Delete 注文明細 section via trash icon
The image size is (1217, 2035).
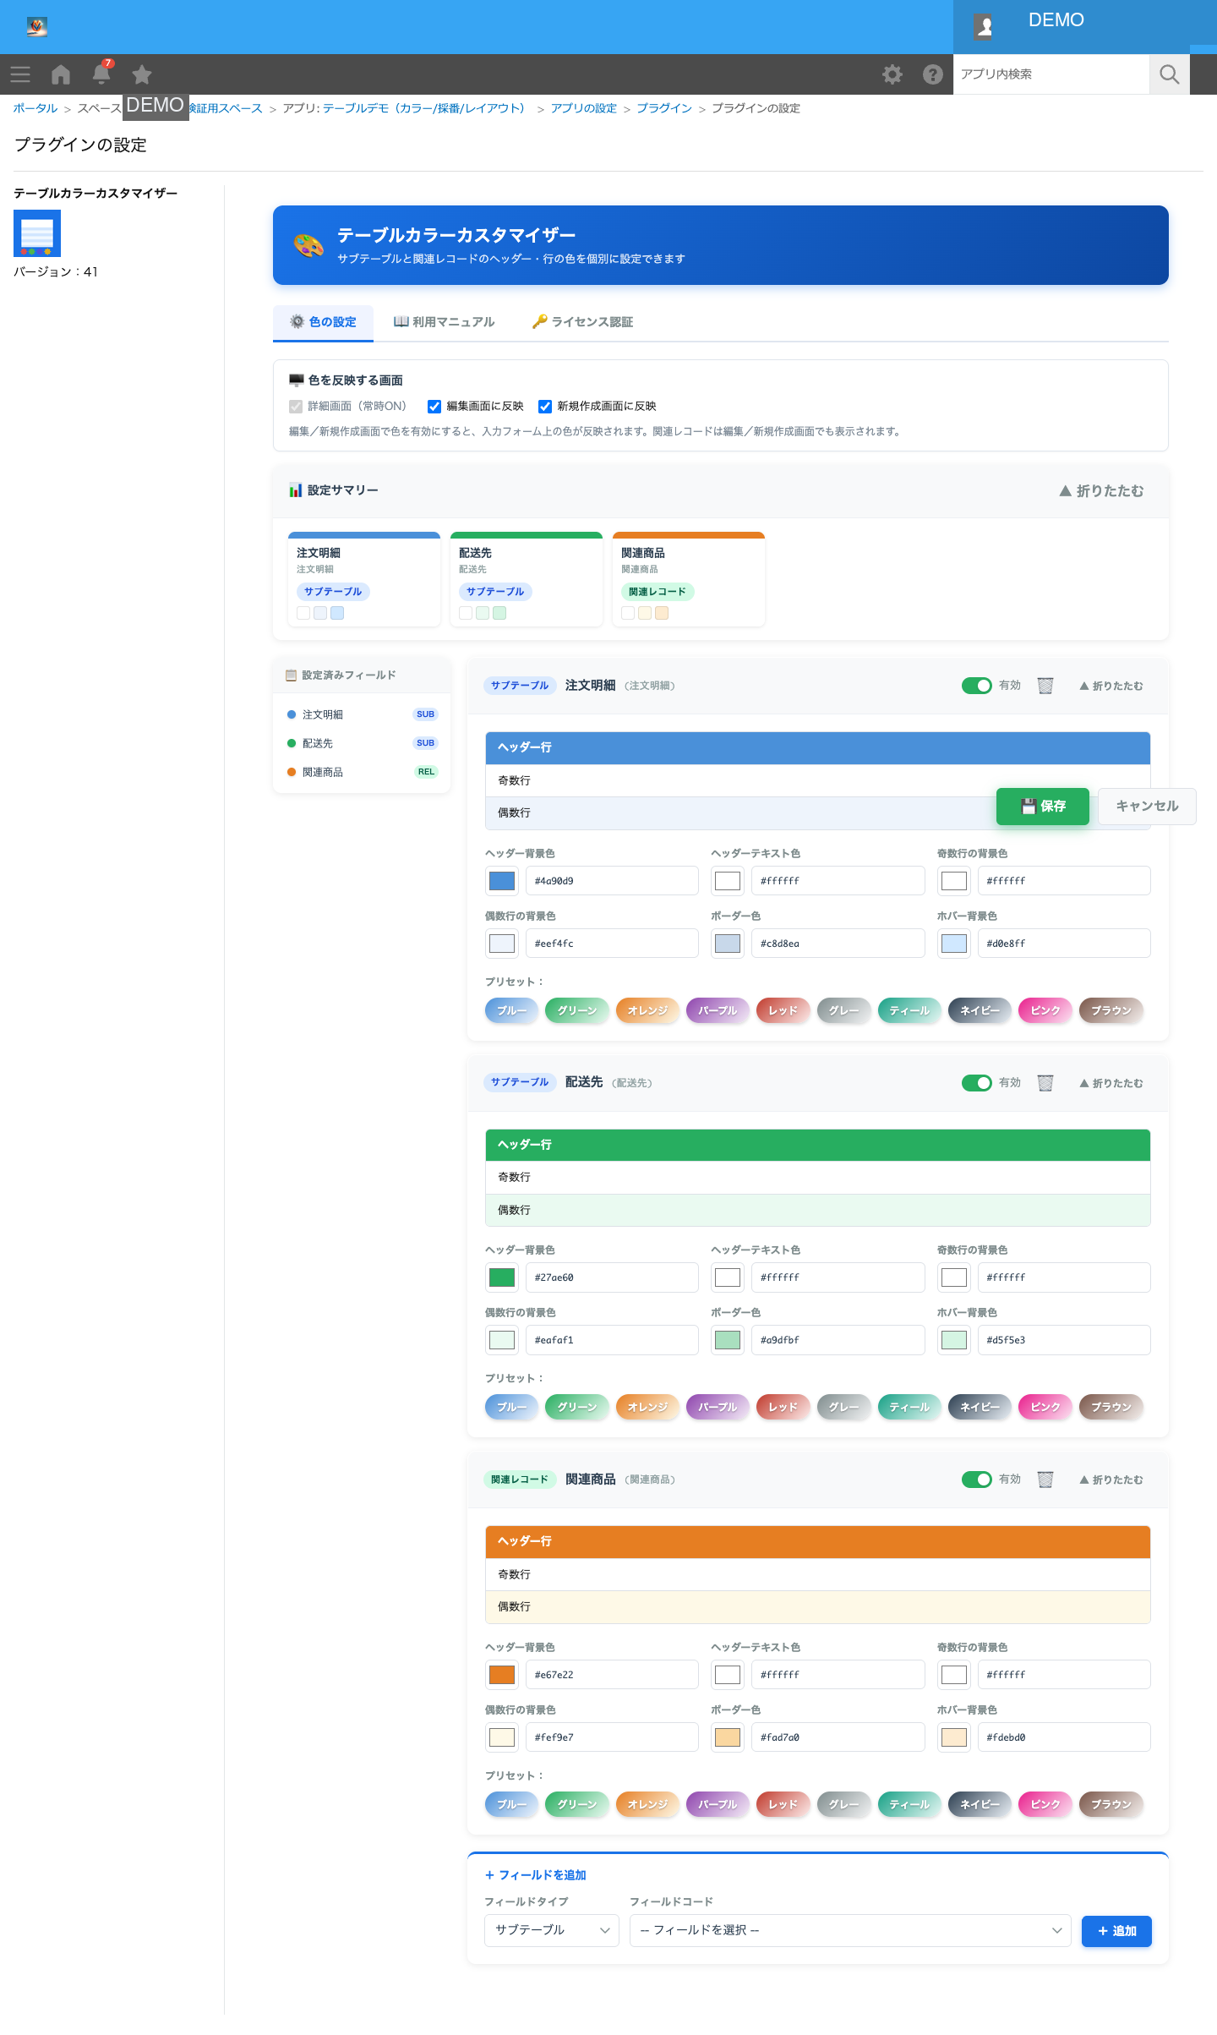(1045, 686)
